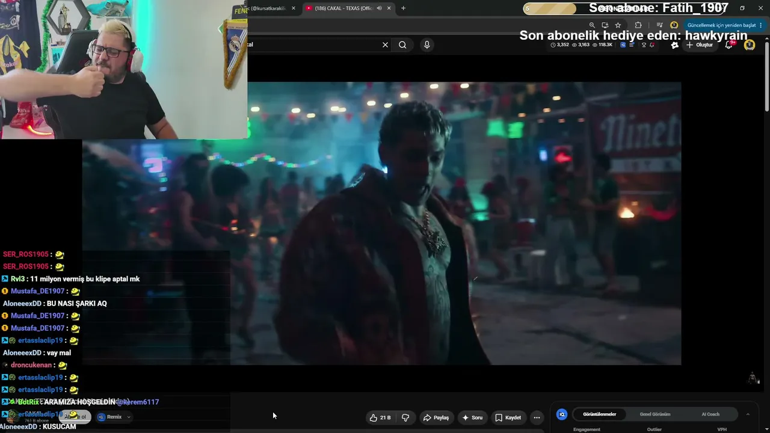The image size is (770, 433).
Task: Open the 'Soru' ask button
Action: click(472, 417)
